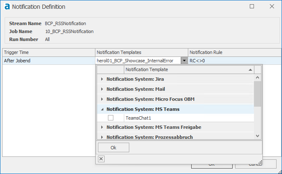Click the Notification System: Prozessabbruch label
Screen dimensions: 282x174
click(150, 137)
